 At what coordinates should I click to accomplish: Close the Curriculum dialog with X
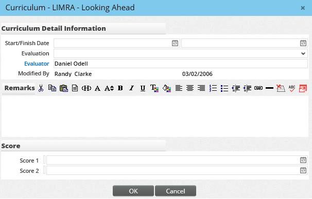pyautogui.click(x=303, y=8)
